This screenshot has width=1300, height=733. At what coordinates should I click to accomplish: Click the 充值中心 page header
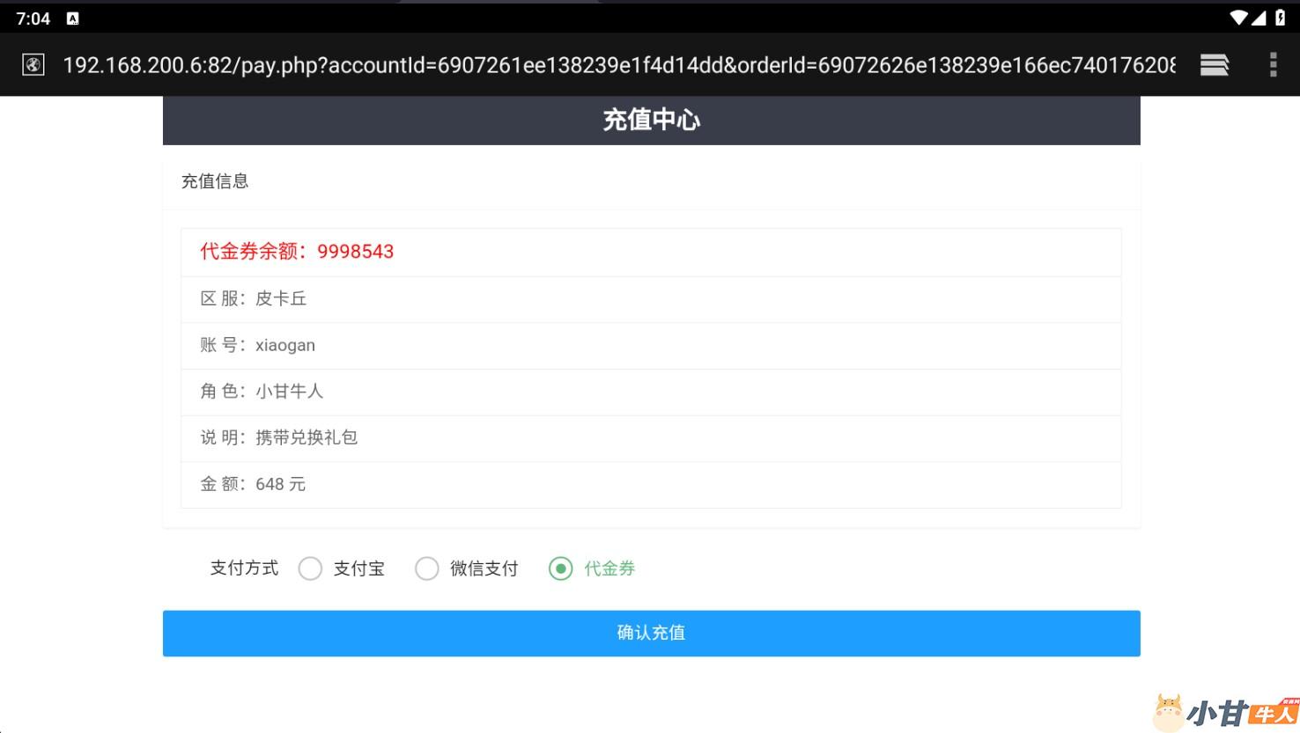click(x=651, y=121)
